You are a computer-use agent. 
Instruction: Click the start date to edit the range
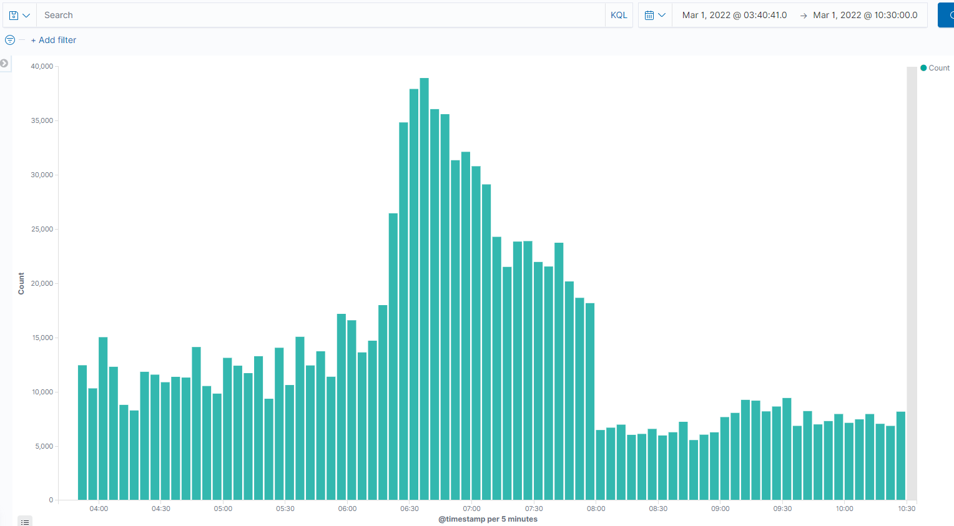coord(734,14)
